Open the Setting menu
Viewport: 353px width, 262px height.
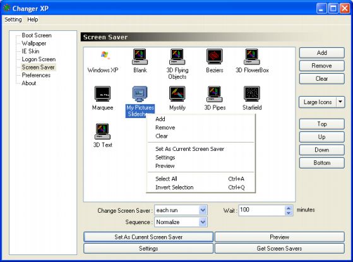(13, 20)
